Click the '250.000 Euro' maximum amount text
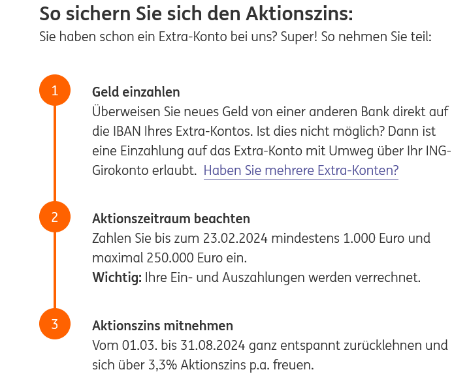469x374 pixels. point(185,258)
